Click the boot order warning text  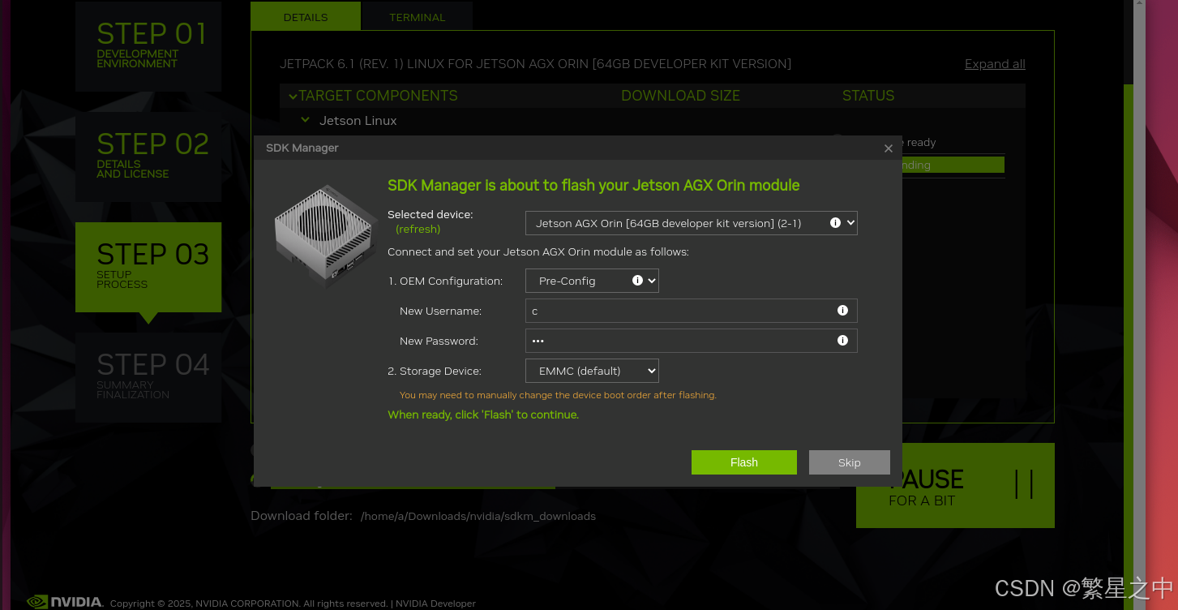[558, 395]
